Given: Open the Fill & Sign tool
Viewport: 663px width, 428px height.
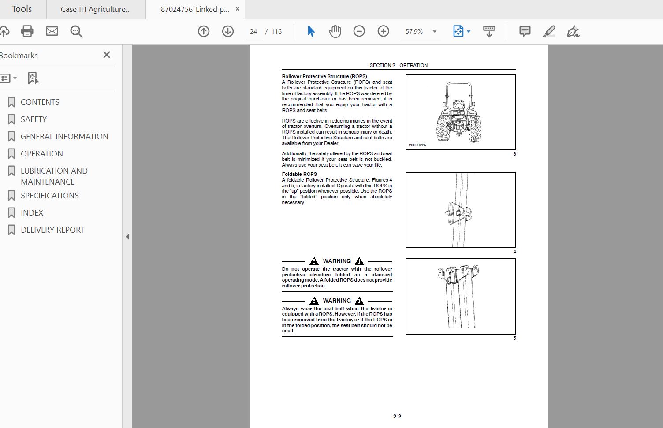Looking at the screenshot, I should click(573, 31).
